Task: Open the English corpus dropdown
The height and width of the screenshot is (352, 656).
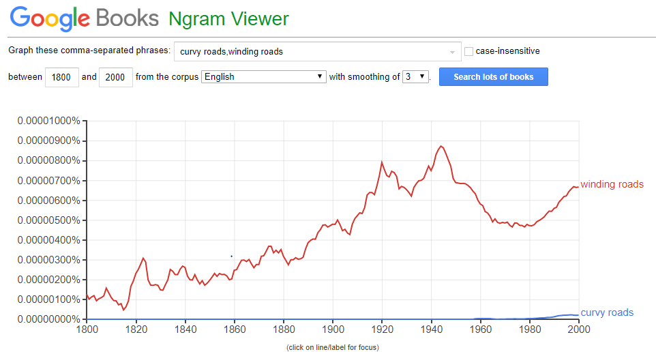Action: 264,77
